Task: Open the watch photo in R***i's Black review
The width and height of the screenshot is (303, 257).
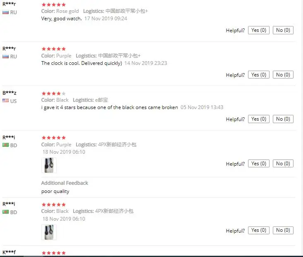Action: pyautogui.click(x=49, y=232)
